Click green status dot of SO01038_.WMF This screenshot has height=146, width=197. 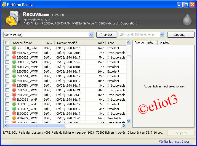(14, 48)
